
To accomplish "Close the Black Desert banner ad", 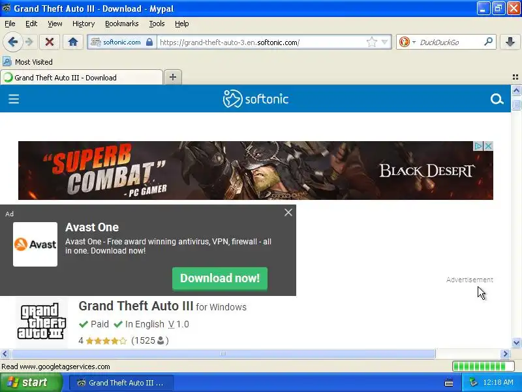I will pyautogui.click(x=488, y=146).
